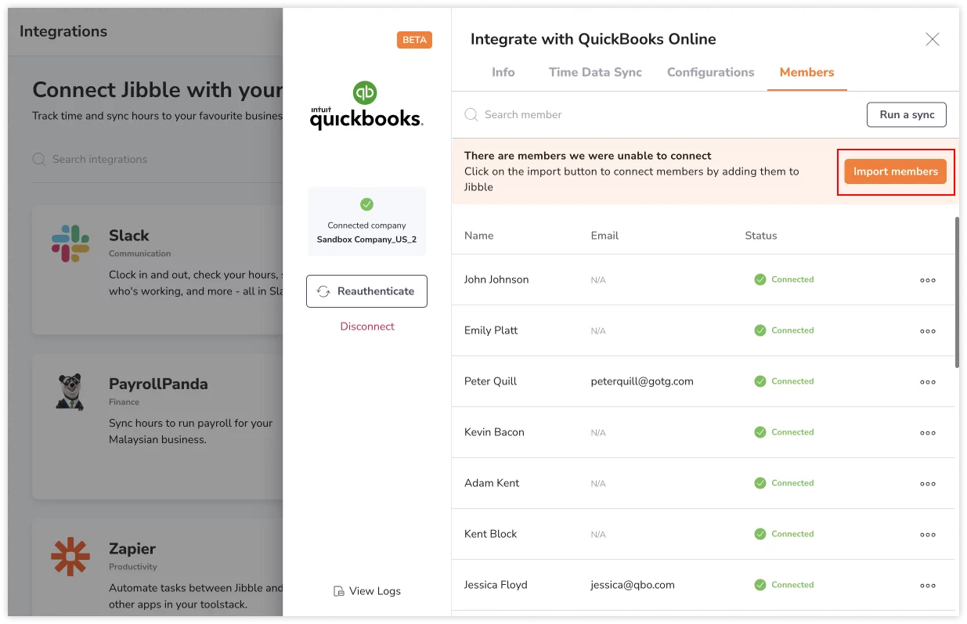
Task: Select the John Johnson name
Action: 496,280
